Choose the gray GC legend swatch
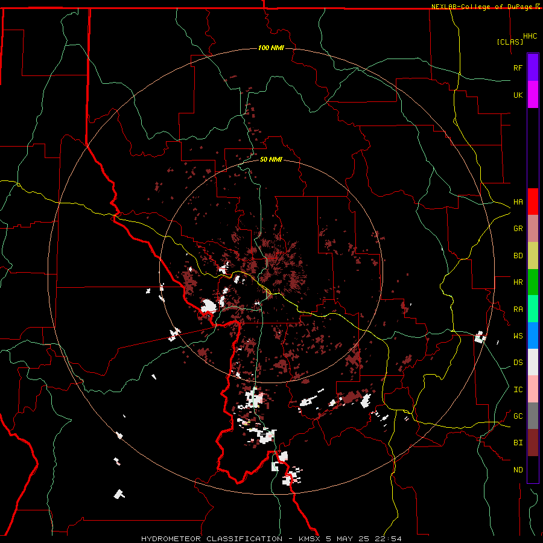 coord(533,416)
